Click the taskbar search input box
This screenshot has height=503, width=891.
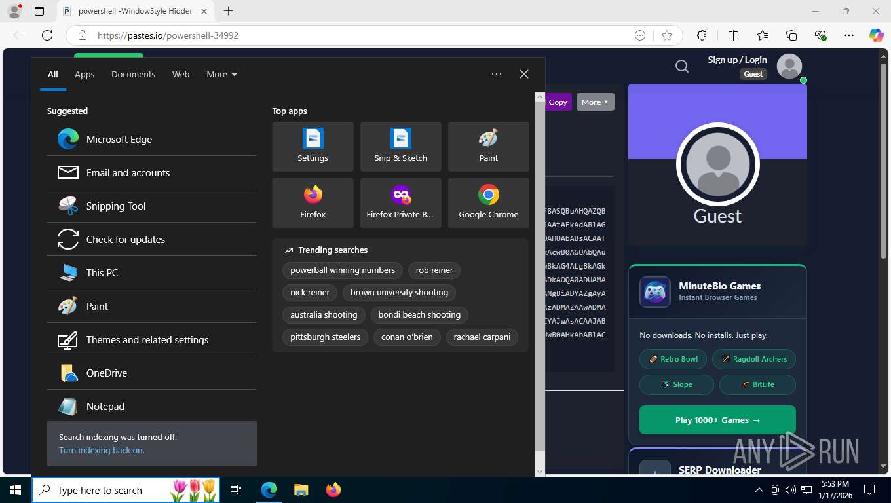coord(126,490)
